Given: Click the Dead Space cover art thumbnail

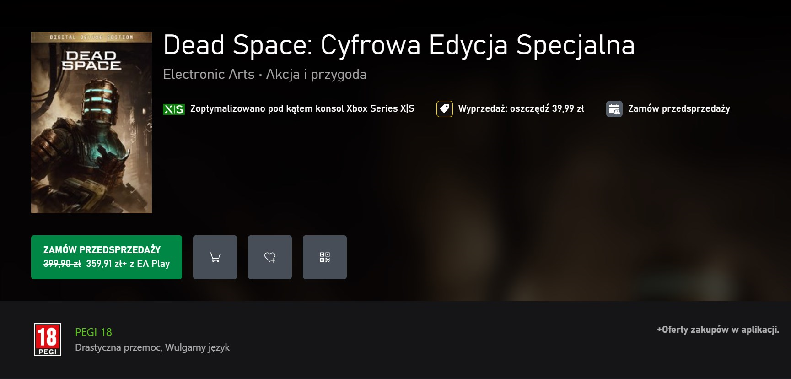Looking at the screenshot, I should [x=91, y=123].
